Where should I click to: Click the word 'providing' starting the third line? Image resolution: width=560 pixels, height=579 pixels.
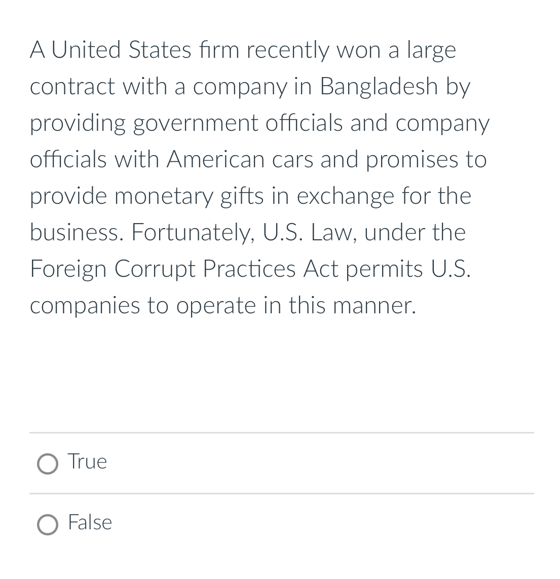78,123
